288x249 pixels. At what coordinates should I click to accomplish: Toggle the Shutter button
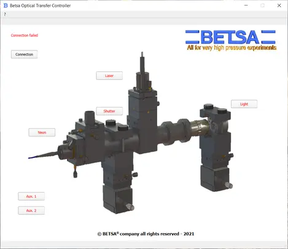click(109, 111)
